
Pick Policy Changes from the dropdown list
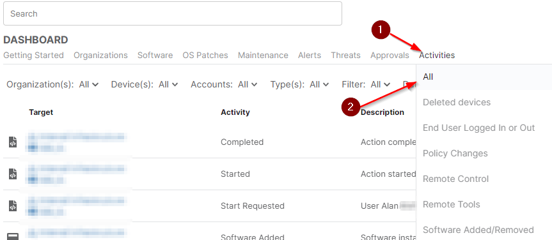tap(484, 154)
